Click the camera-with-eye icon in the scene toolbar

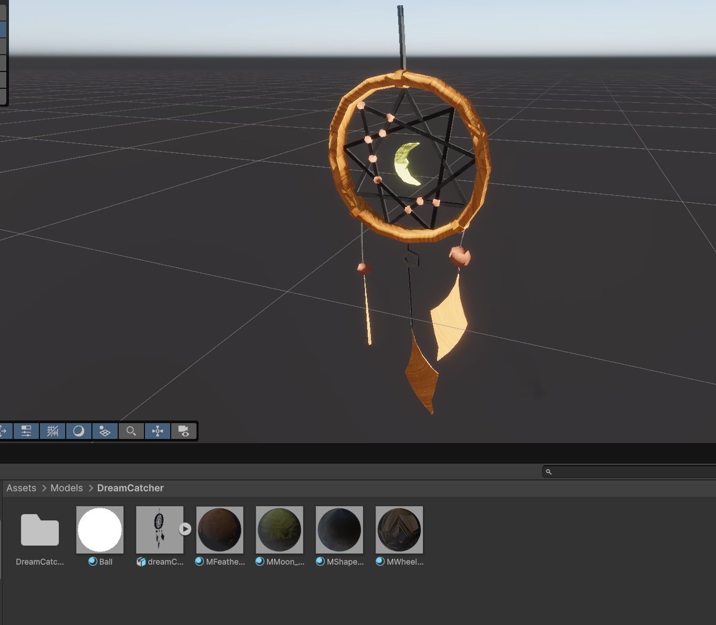pyautogui.click(x=184, y=432)
